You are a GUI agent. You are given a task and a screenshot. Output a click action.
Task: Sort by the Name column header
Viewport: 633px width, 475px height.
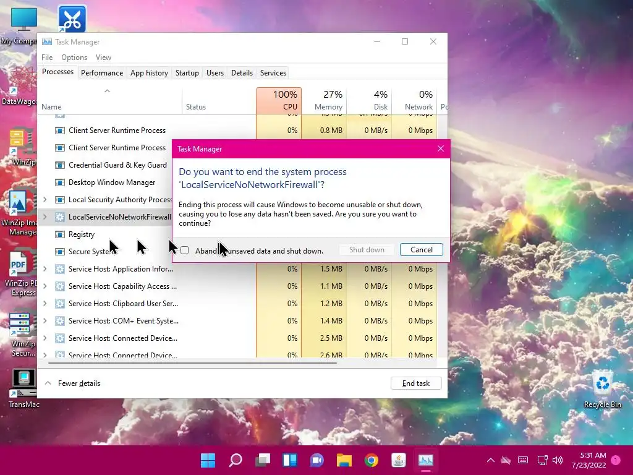pyautogui.click(x=109, y=100)
